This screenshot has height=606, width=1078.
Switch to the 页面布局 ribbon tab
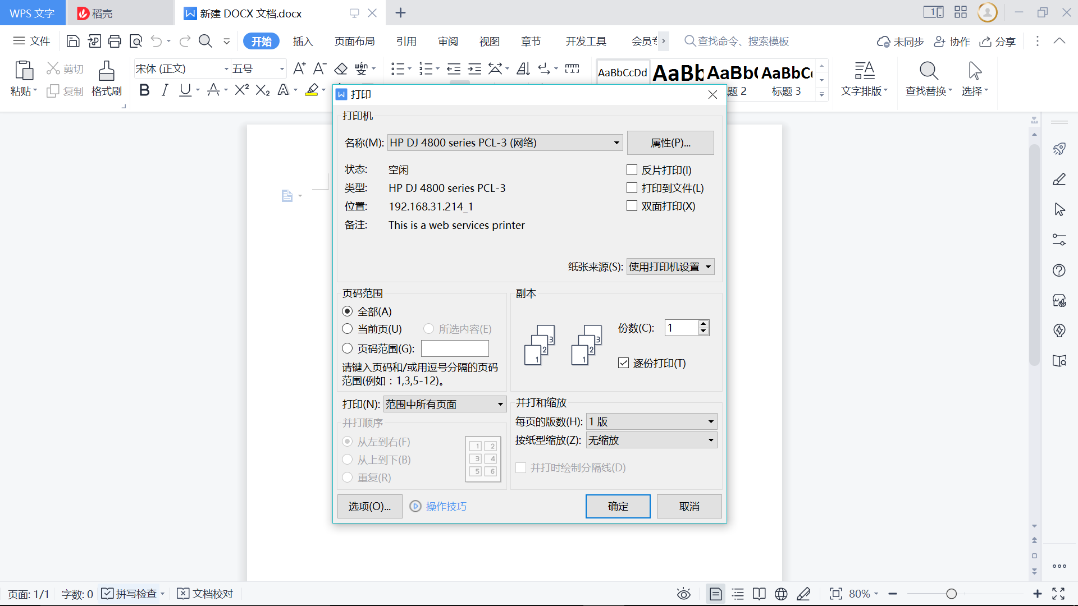(354, 41)
